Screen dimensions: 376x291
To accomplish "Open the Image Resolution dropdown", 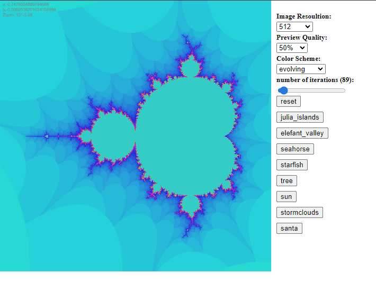I will click(294, 26).
